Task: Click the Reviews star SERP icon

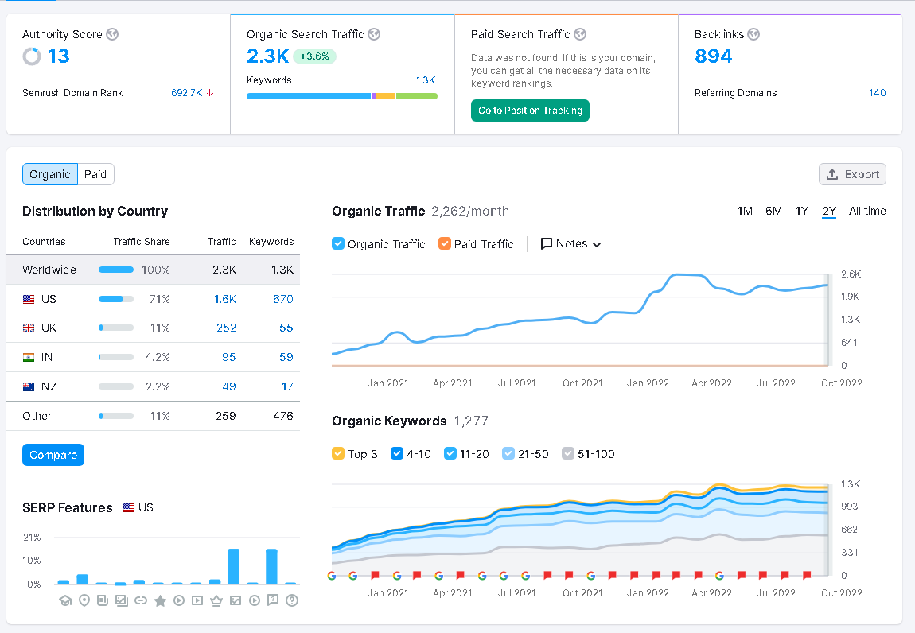Action: click(160, 600)
